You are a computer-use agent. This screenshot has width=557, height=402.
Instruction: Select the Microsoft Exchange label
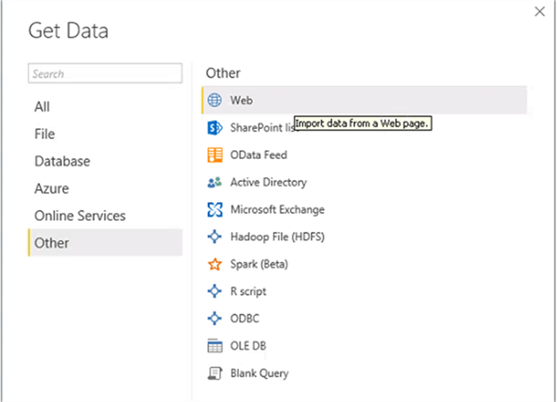277,210
